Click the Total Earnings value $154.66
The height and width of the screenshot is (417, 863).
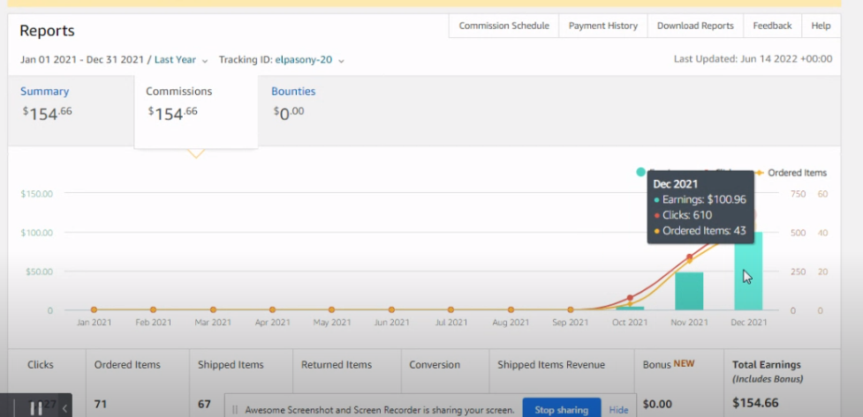(x=755, y=403)
